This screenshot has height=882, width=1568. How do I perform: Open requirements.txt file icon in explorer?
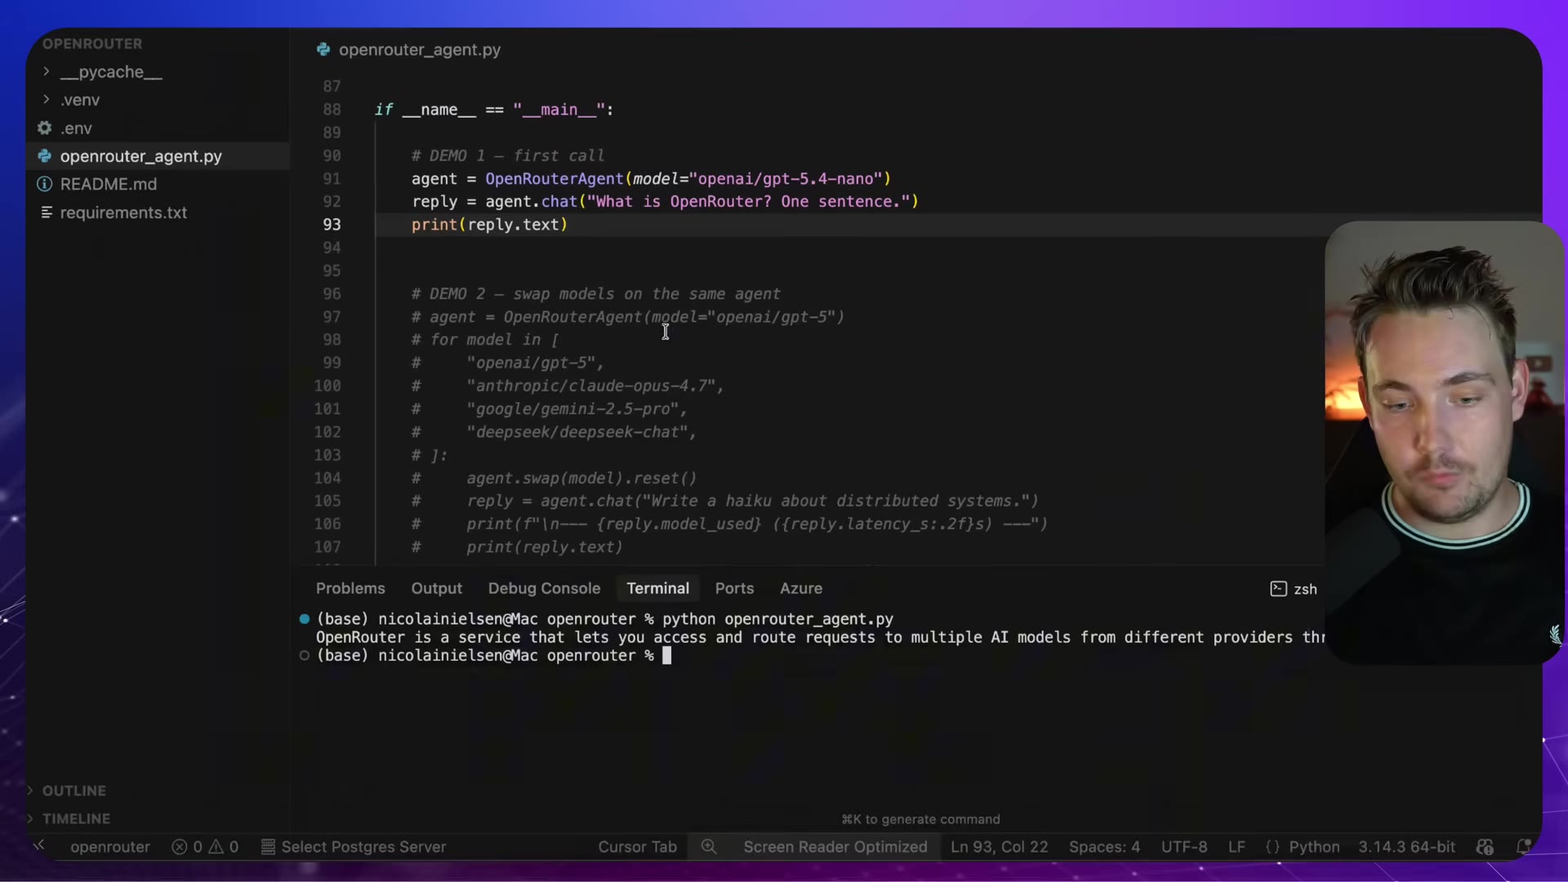(x=47, y=212)
